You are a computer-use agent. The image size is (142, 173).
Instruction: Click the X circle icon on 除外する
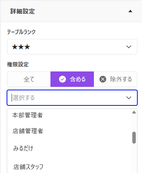coord(103,79)
